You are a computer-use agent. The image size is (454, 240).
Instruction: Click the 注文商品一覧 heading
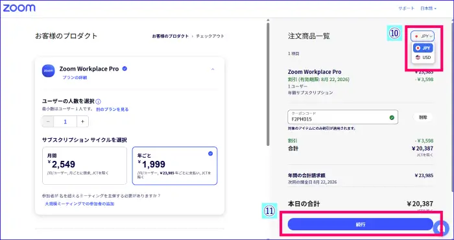(309, 36)
